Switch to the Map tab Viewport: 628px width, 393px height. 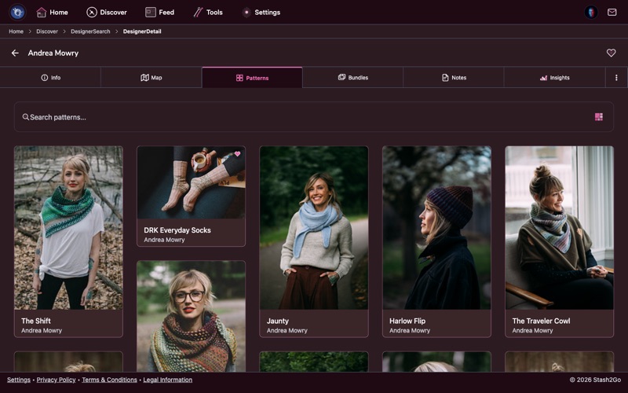point(151,77)
